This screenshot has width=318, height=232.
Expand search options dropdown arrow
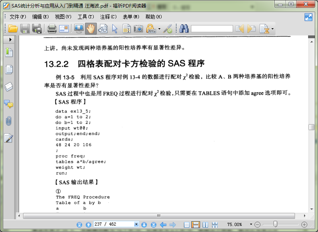click(272, 29)
